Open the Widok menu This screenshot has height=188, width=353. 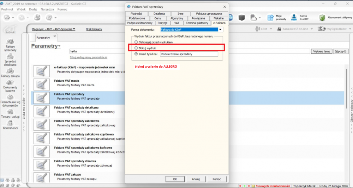(21, 10)
